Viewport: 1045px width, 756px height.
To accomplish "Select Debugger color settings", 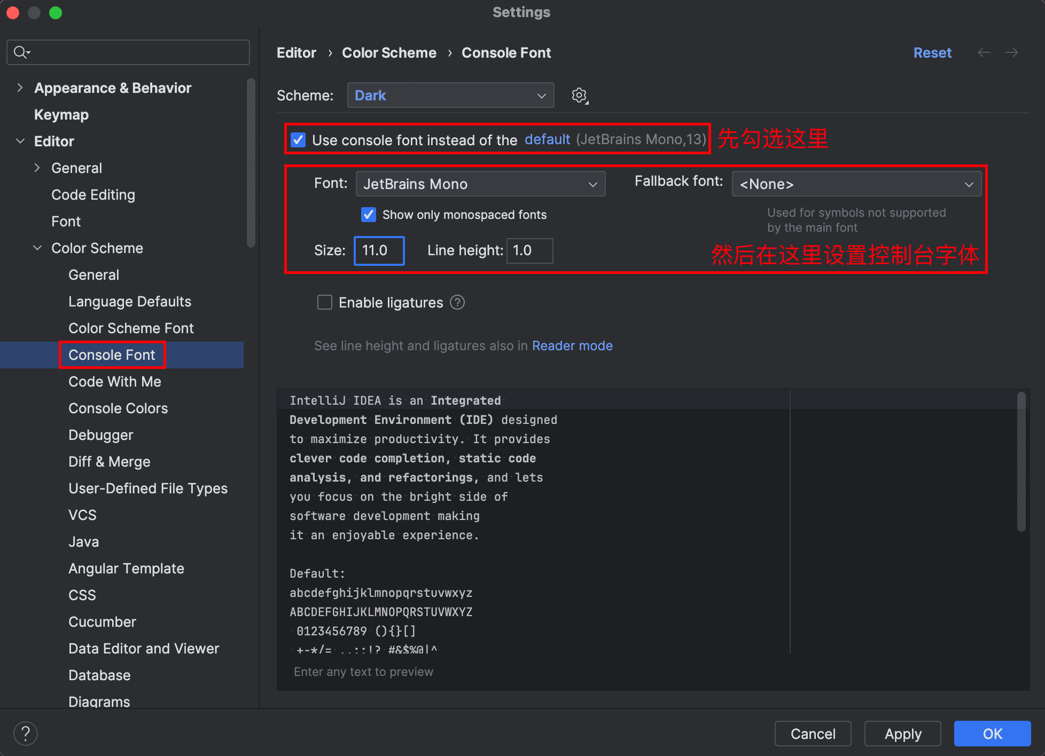I will coord(100,435).
